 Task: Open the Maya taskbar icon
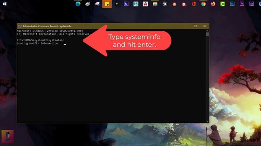click(136, 4)
